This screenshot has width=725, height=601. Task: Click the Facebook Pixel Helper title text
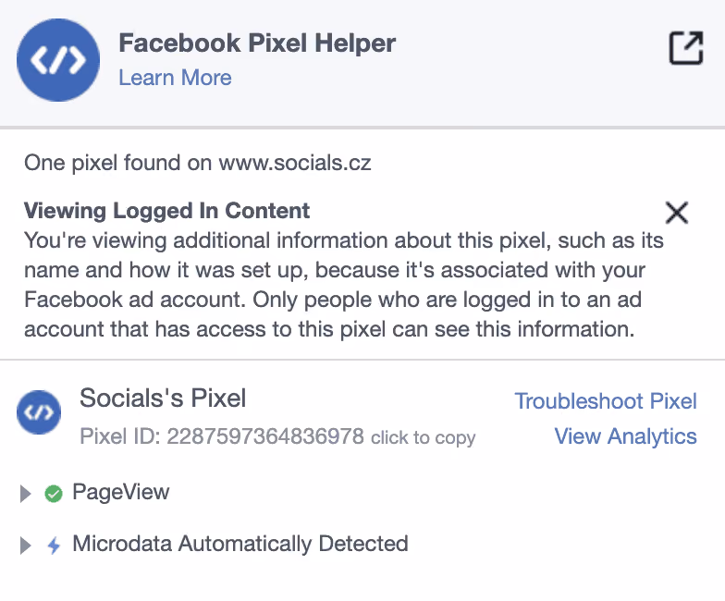click(257, 43)
